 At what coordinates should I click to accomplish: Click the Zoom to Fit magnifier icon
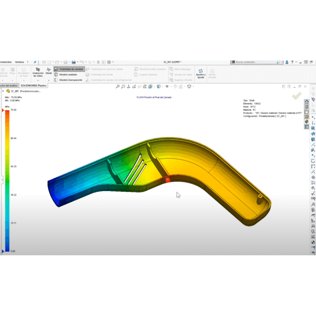pos(118,86)
